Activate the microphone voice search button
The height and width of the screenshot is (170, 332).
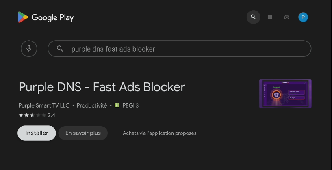pos(29,49)
